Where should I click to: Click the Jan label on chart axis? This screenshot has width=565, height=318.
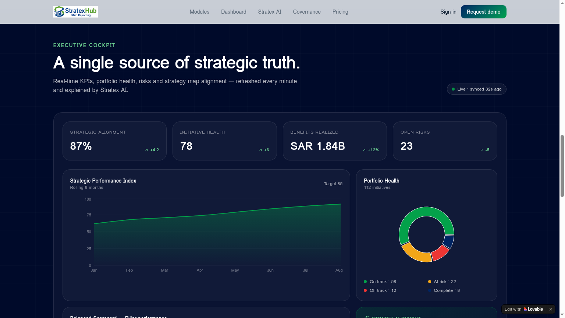tap(94, 270)
